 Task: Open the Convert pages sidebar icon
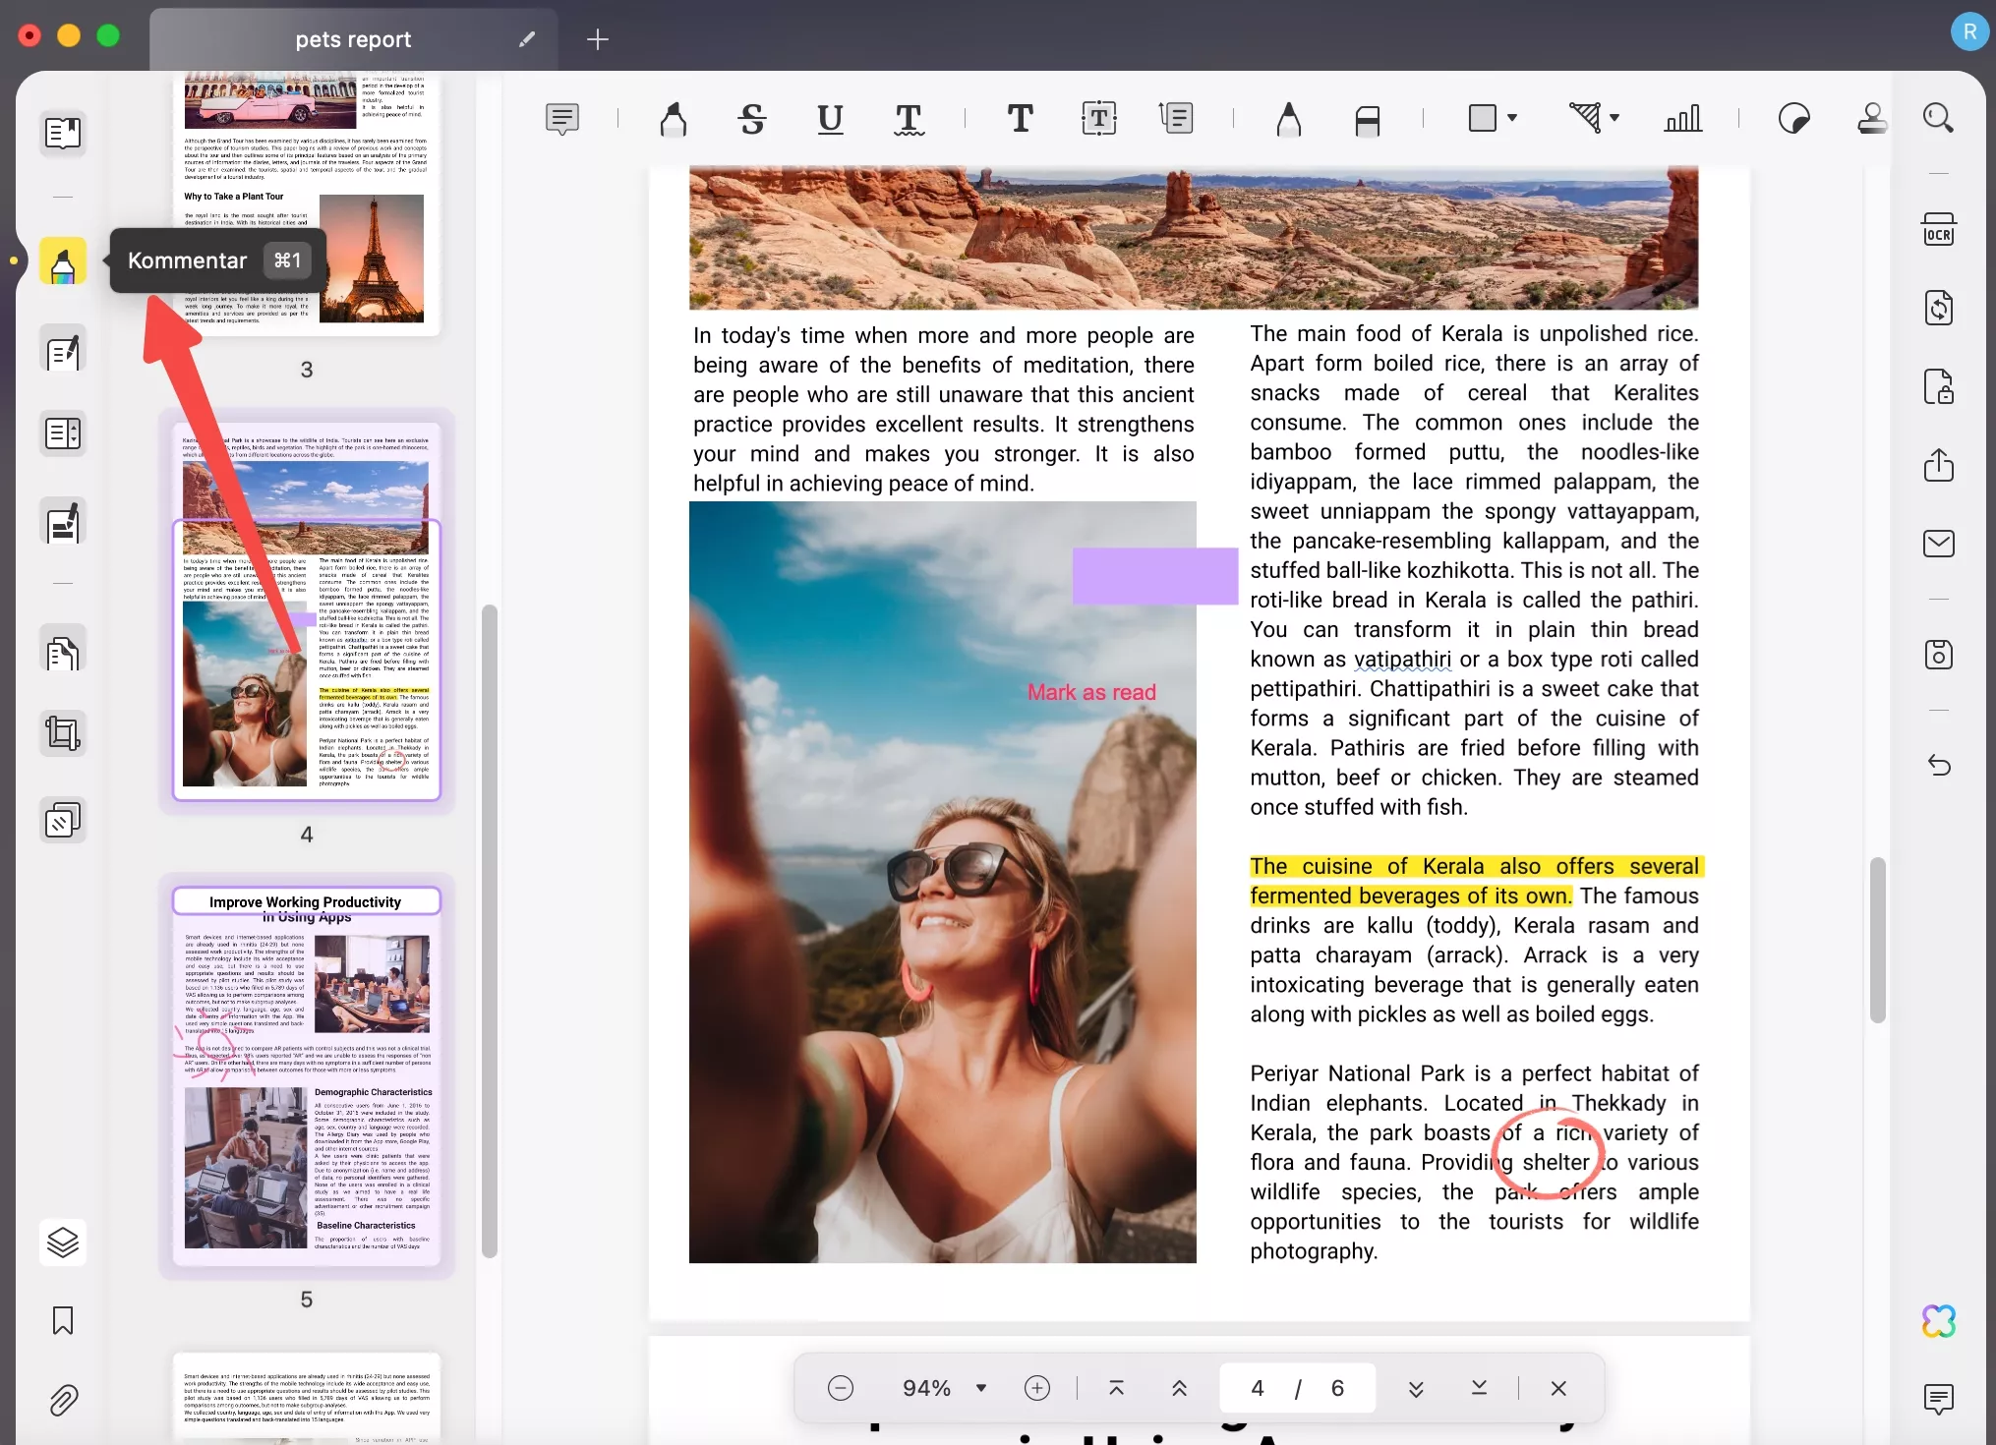coord(63,651)
